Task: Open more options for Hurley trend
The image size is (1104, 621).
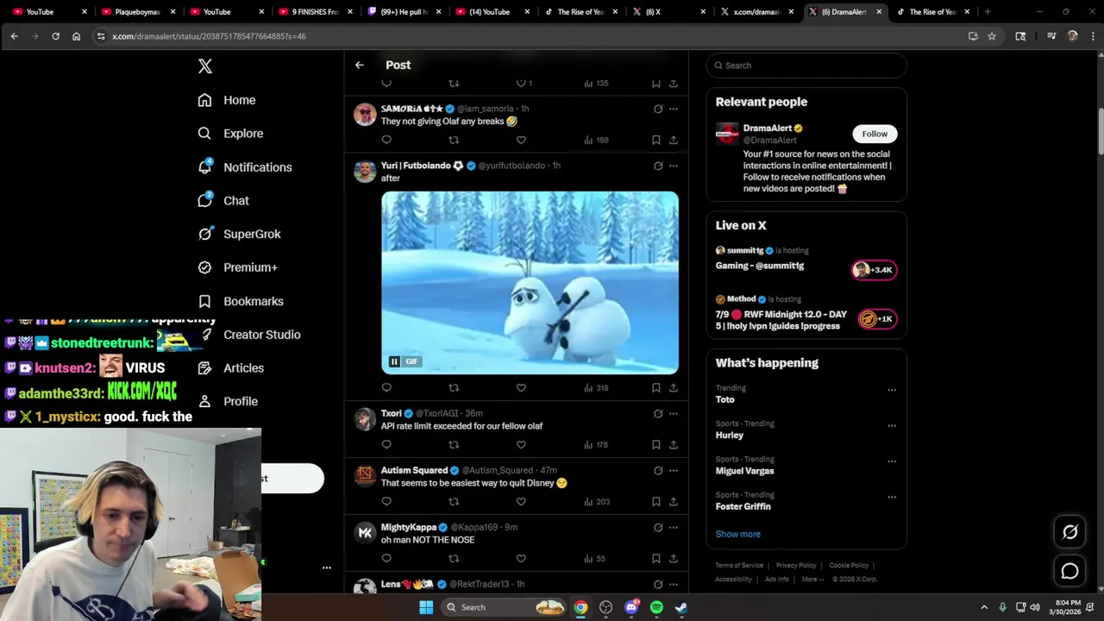Action: coord(892,425)
